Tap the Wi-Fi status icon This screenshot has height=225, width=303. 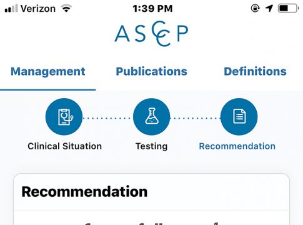click(66, 9)
